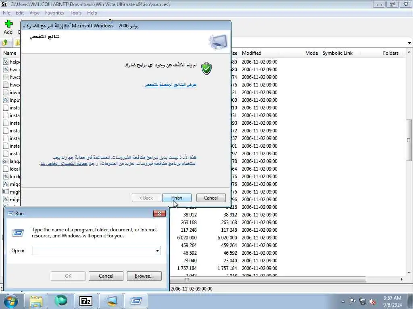The image size is (413, 309).
Task: Select the locdr file icon in list
Action: (x=6, y=176)
